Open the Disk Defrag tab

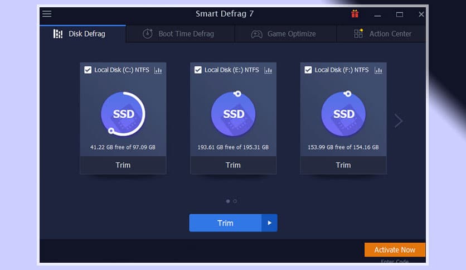(x=82, y=34)
